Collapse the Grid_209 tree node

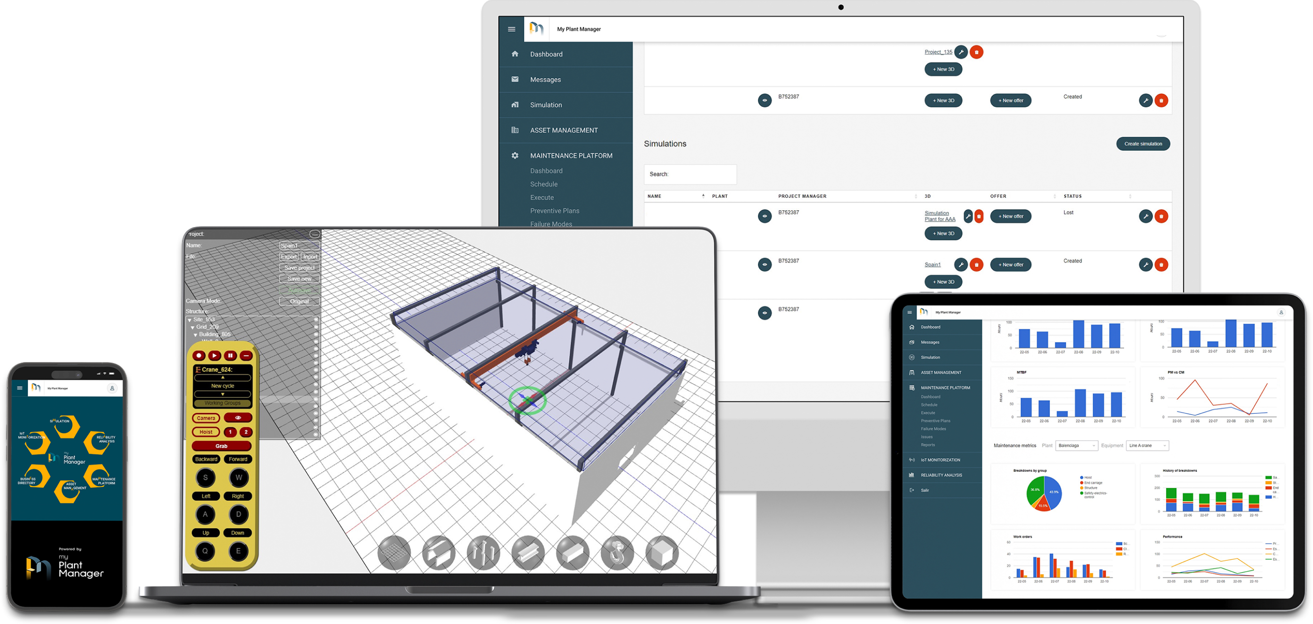point(193,328)
